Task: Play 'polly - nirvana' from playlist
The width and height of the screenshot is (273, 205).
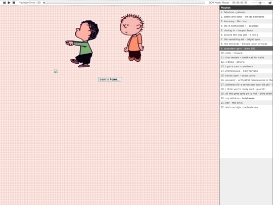Action: pos(246,53)
